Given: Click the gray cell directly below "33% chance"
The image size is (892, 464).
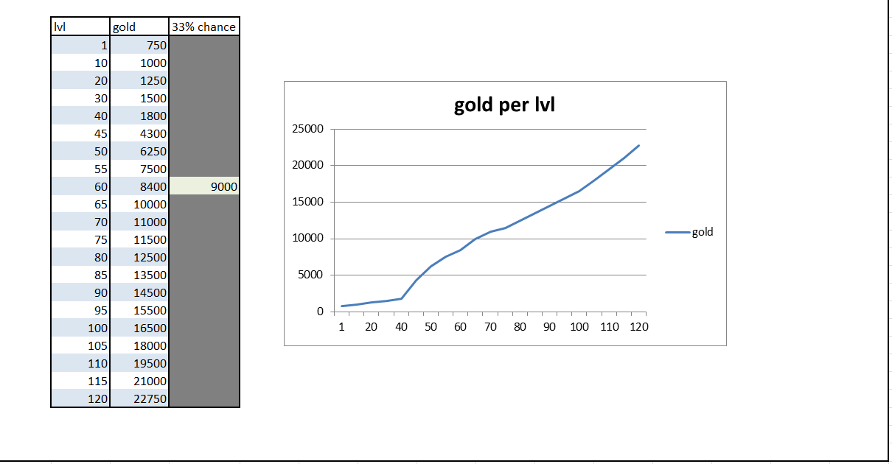Looking at the screenshot, I should (204, 45).
